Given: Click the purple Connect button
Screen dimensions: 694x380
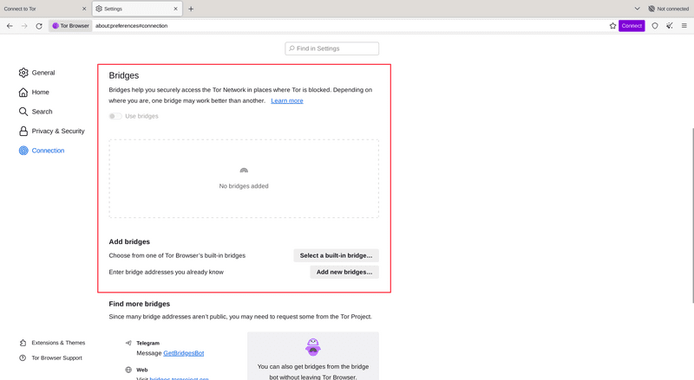Looking at the screenshot, I should click(x=632, y=26).
